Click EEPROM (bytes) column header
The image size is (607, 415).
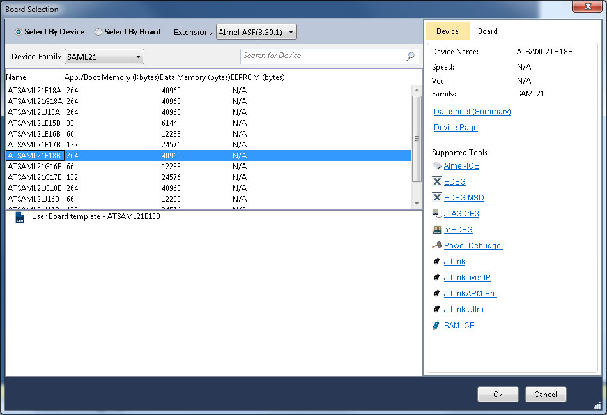258,77
